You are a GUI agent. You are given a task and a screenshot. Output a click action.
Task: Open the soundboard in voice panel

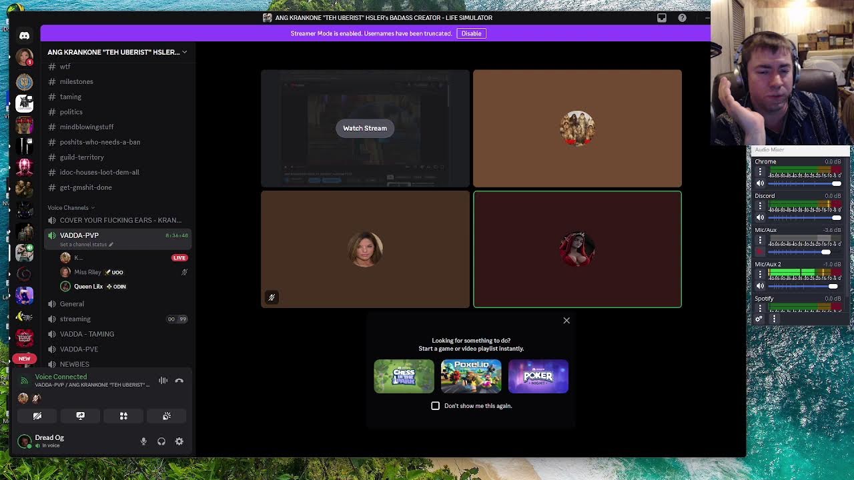(x=167, y=416)
